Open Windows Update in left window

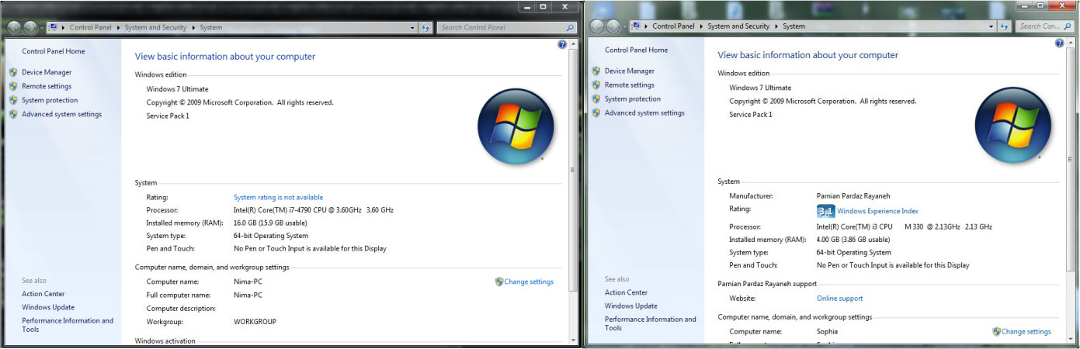[x=48, y=307]
